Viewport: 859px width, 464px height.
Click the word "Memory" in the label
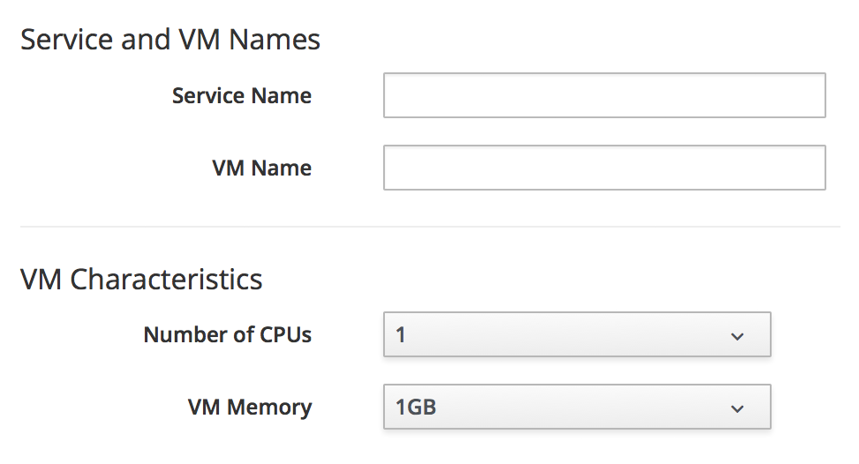[271, 408]
